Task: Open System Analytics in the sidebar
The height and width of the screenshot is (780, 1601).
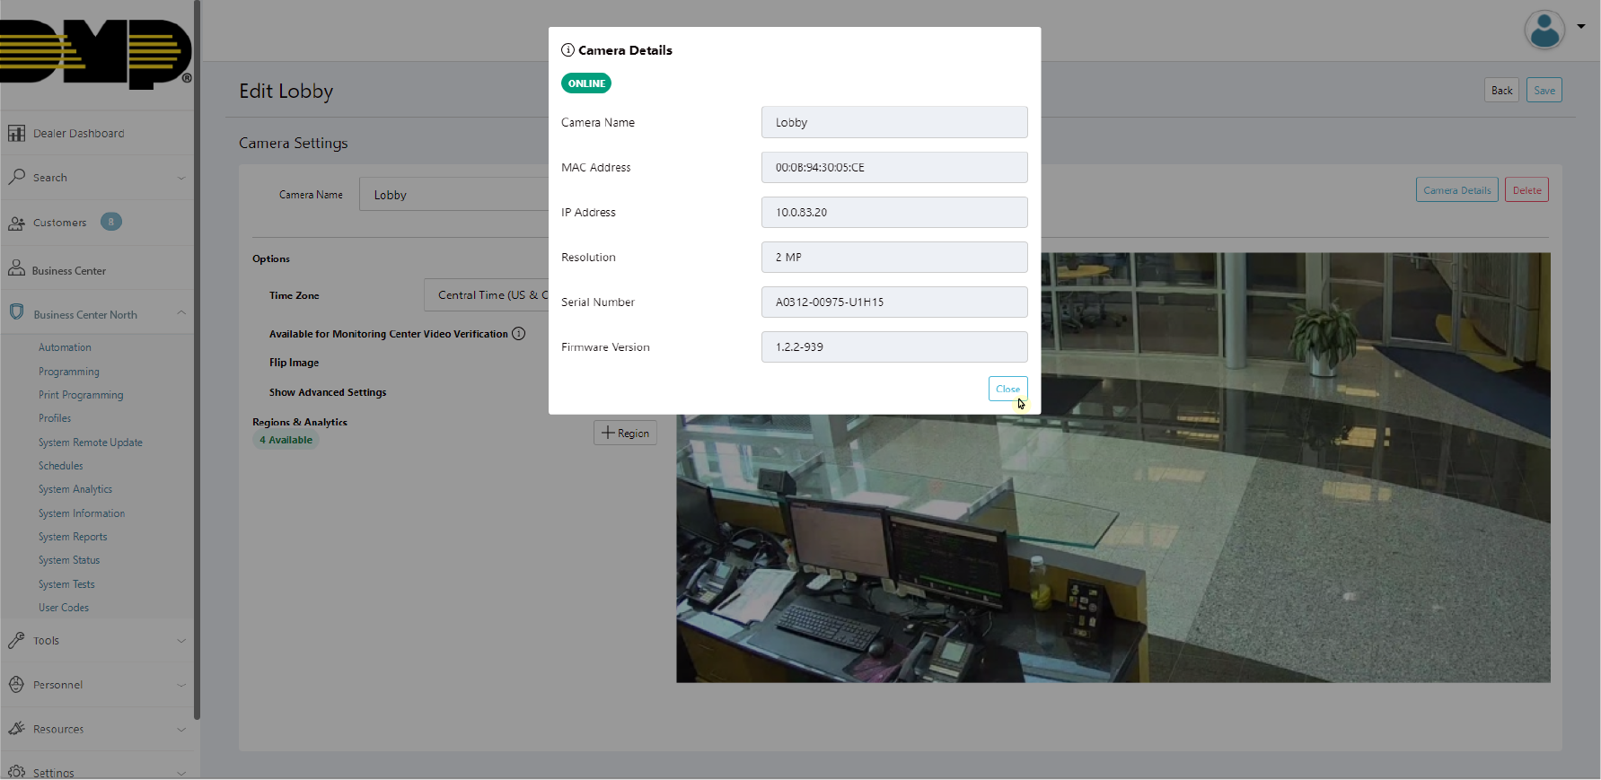Action: point(75,489)
